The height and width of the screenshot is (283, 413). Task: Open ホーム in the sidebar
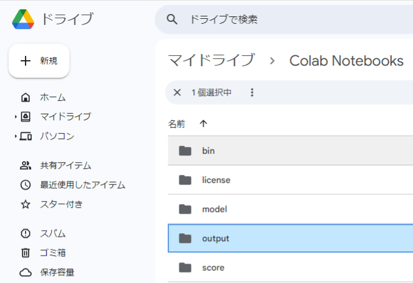click(53, 97)
